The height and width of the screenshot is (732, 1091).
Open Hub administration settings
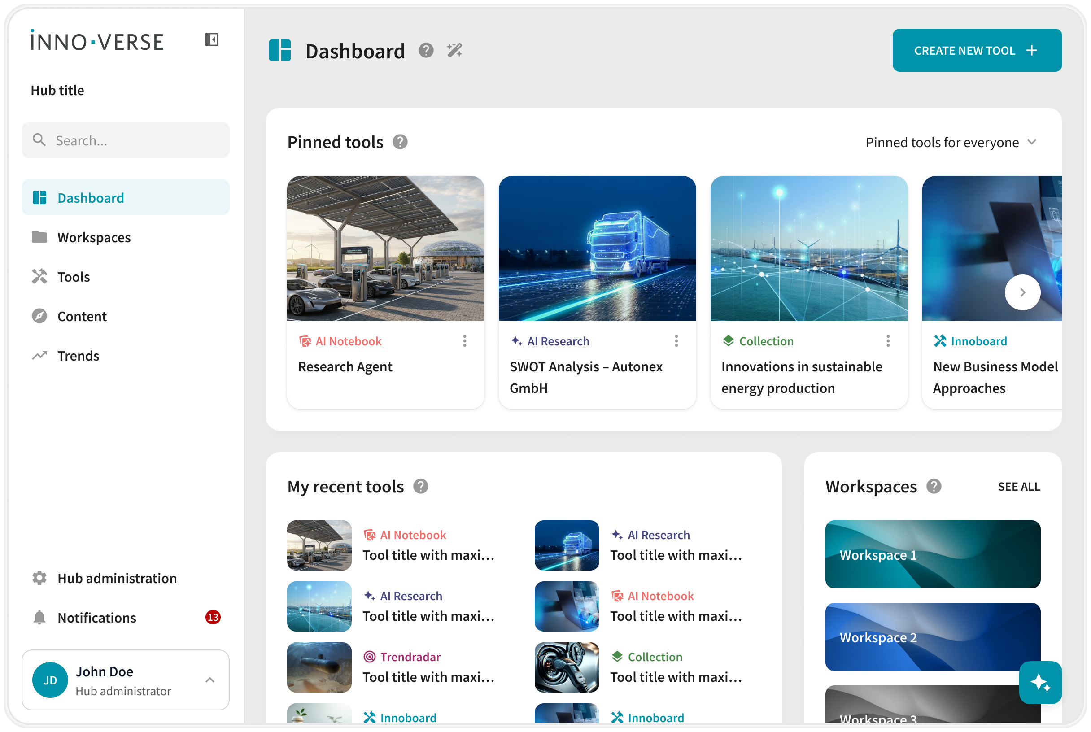coord(117,578)
